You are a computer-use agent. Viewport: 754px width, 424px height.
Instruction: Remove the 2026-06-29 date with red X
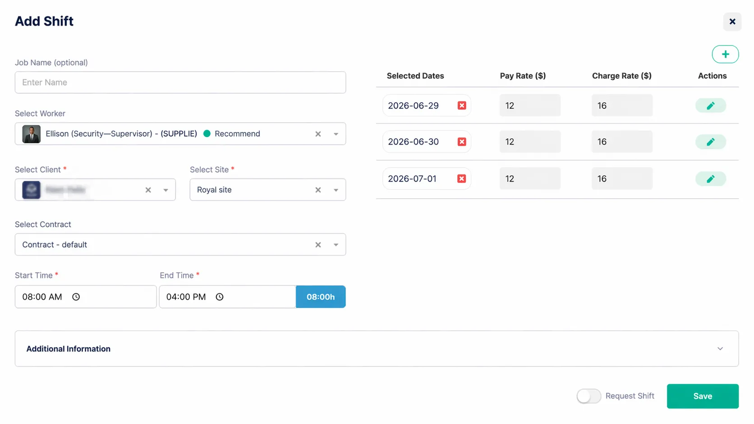click(x=461, y=105)
